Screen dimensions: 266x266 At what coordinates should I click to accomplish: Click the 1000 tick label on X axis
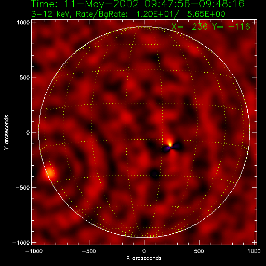click(x=254, y=251)
